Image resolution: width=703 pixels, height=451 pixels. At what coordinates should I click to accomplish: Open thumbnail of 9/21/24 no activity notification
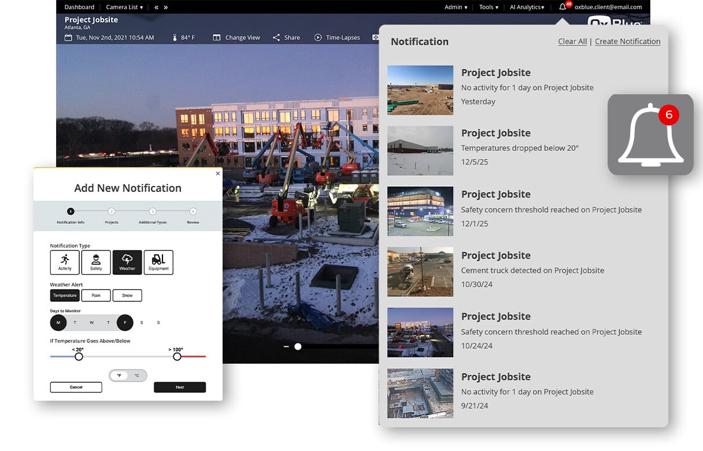point(420,394)
